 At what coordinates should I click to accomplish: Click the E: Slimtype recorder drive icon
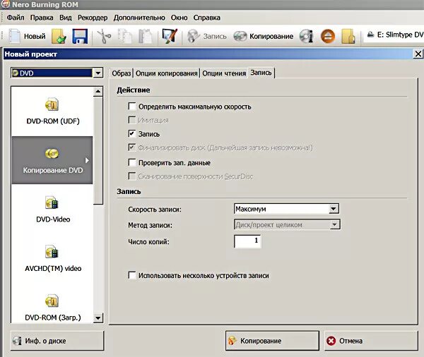[370, 35]
